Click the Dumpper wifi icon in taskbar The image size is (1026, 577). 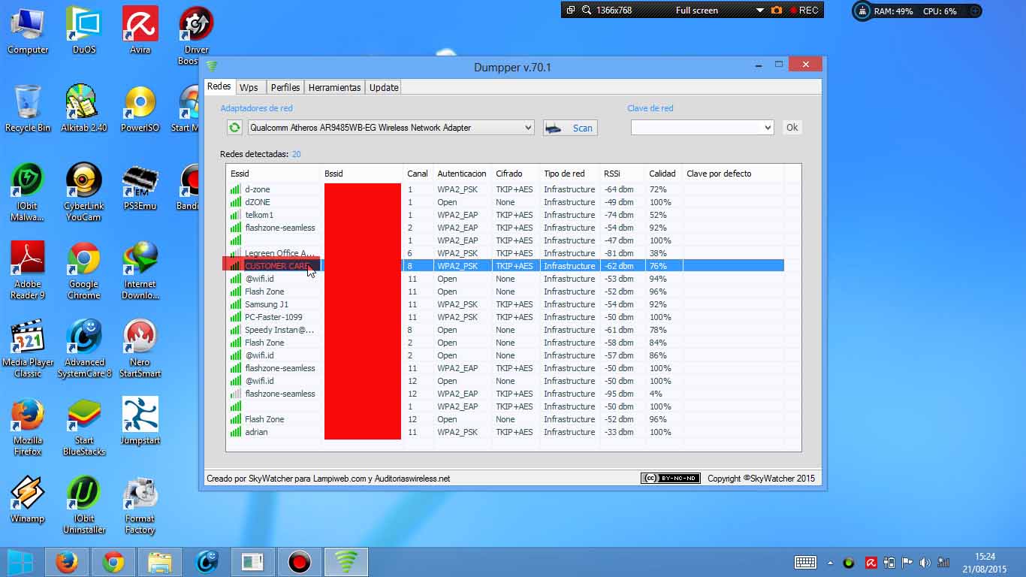click(x=346, y=562)
